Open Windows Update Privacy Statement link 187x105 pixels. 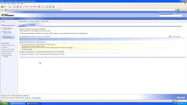[x=20, y=96]
